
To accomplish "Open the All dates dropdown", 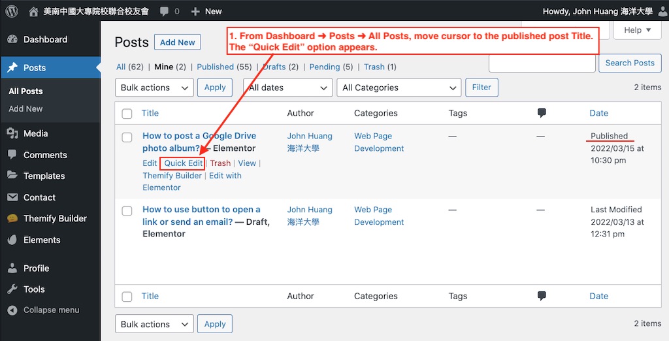I will coord(287,88).
